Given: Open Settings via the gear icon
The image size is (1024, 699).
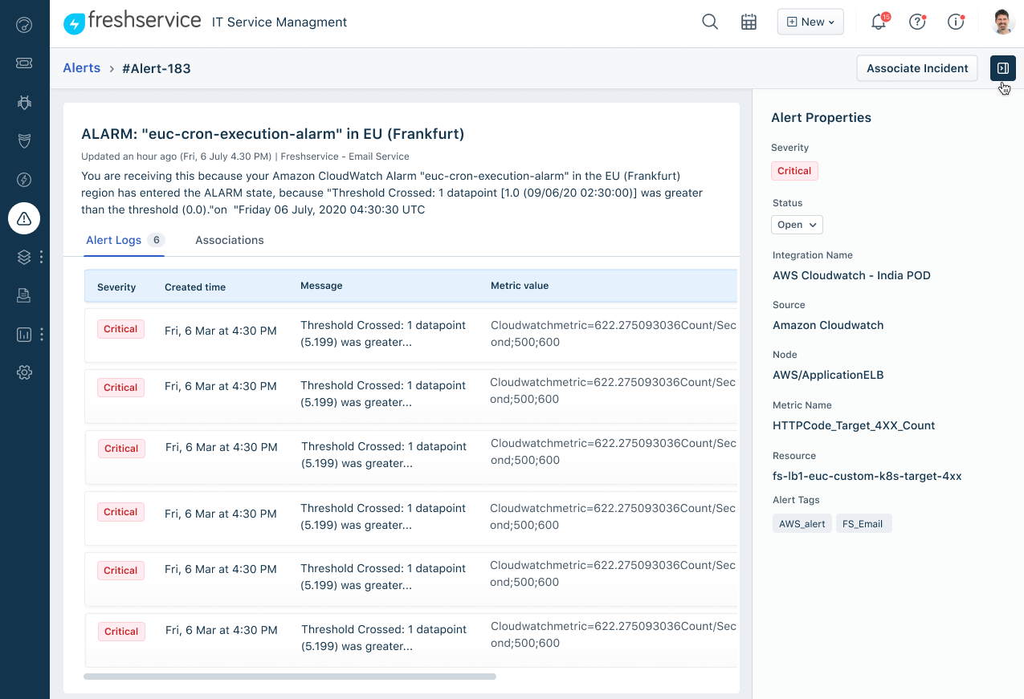Looking at the screenshot, I should tap(24, 372).
